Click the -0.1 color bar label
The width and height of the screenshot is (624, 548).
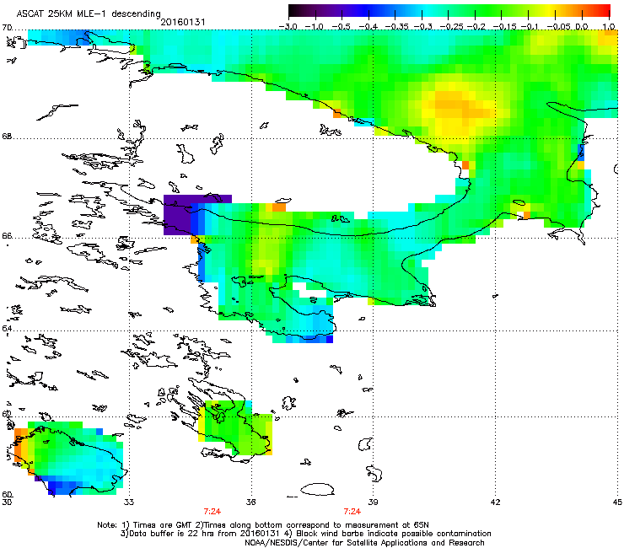pos(530,27)
